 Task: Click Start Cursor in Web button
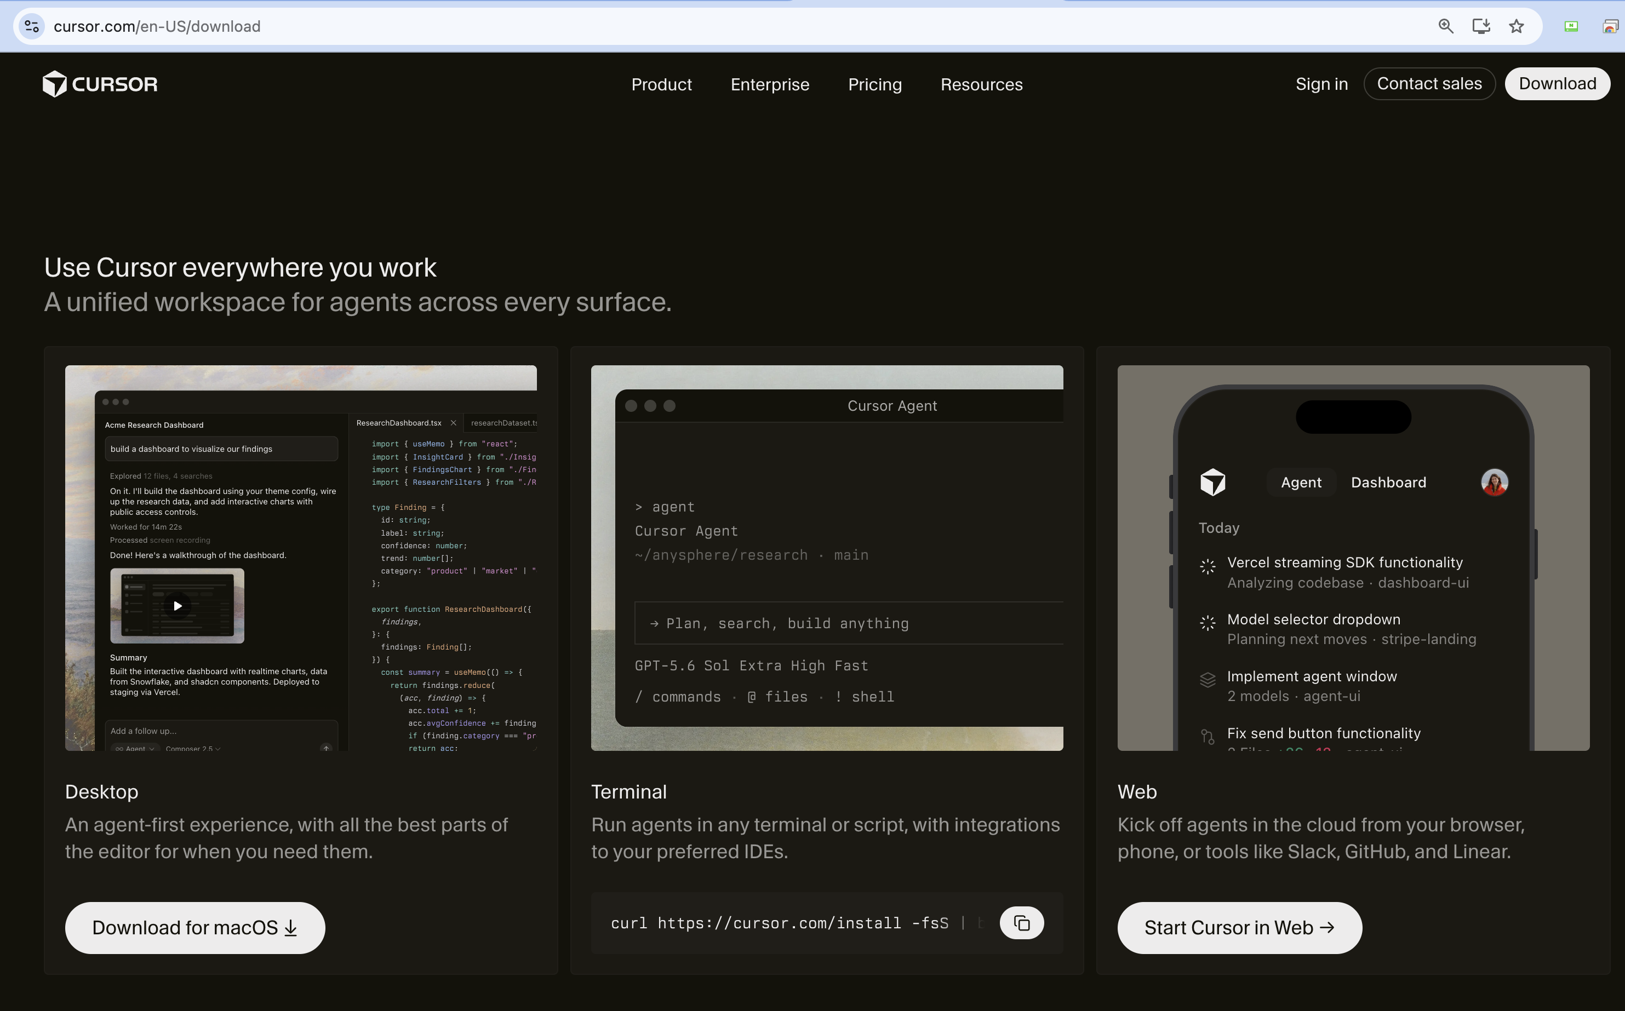pos(1239,927)
